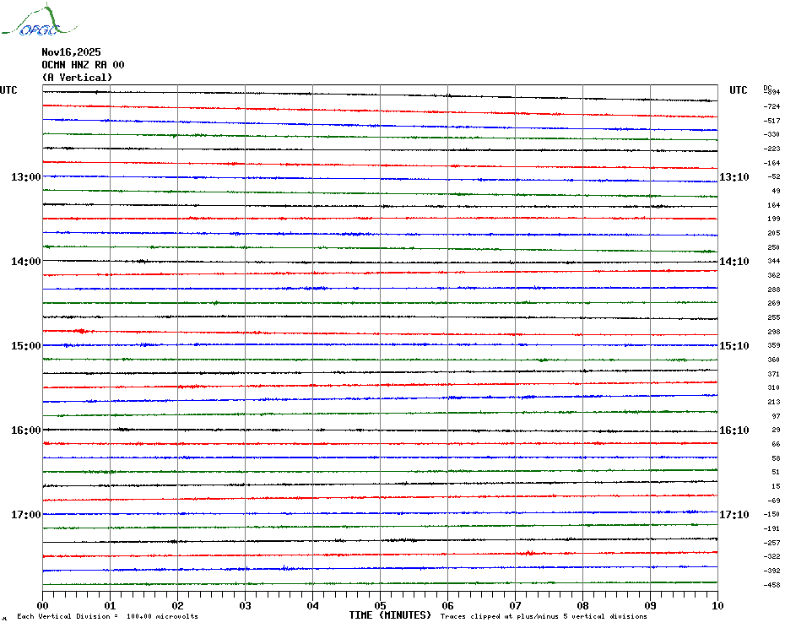Click the 08 minute axis label
785x628 pixels.
[582, 605]
